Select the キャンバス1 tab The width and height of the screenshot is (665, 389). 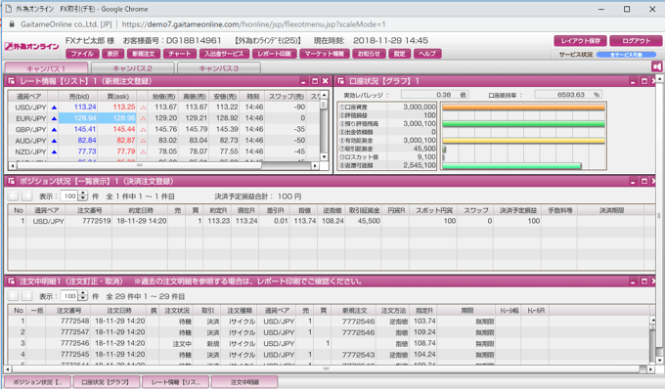click(46, 67)
